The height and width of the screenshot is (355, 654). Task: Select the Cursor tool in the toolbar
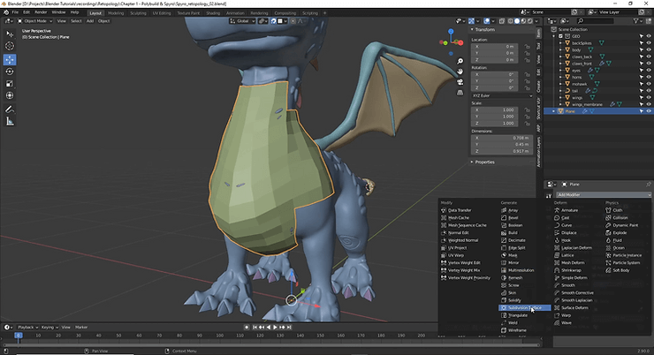click(x=10, y=46)
